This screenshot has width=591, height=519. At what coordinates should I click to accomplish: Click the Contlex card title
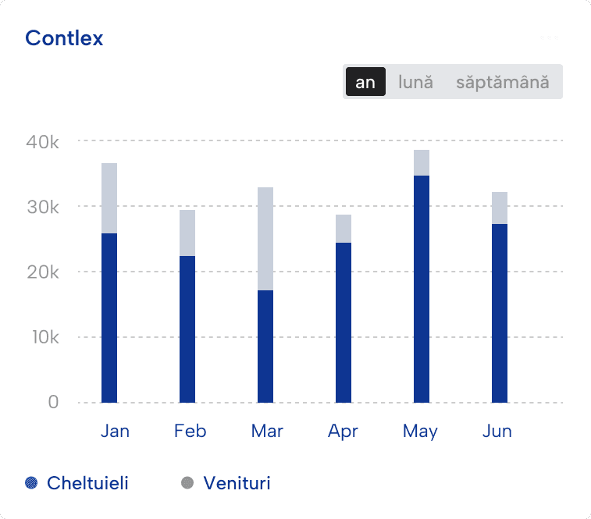point(64,38)
